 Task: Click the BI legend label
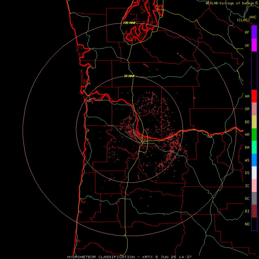[x=247, y=211]
